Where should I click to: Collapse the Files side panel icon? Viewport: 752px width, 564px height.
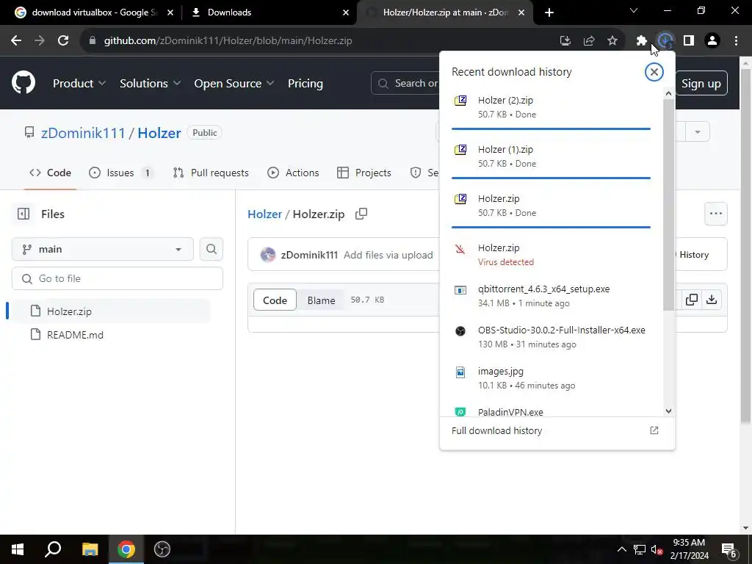click(x=23, y=214)
